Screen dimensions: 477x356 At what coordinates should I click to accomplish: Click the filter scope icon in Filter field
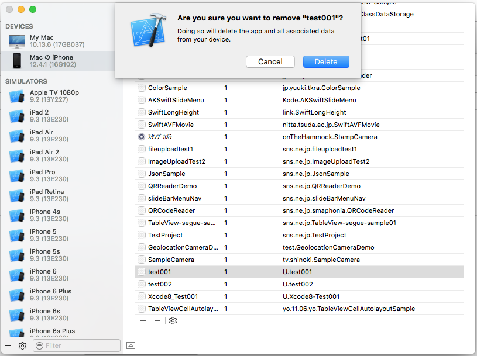coord(39,345)
